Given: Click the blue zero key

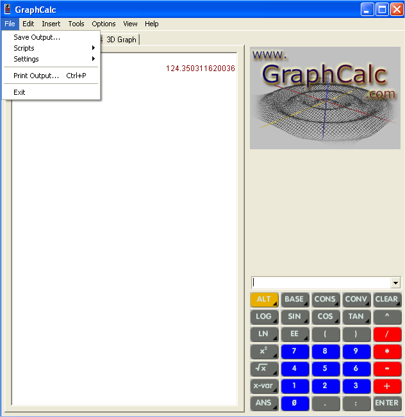Looking at the screenshot, I should pos(295,404).
